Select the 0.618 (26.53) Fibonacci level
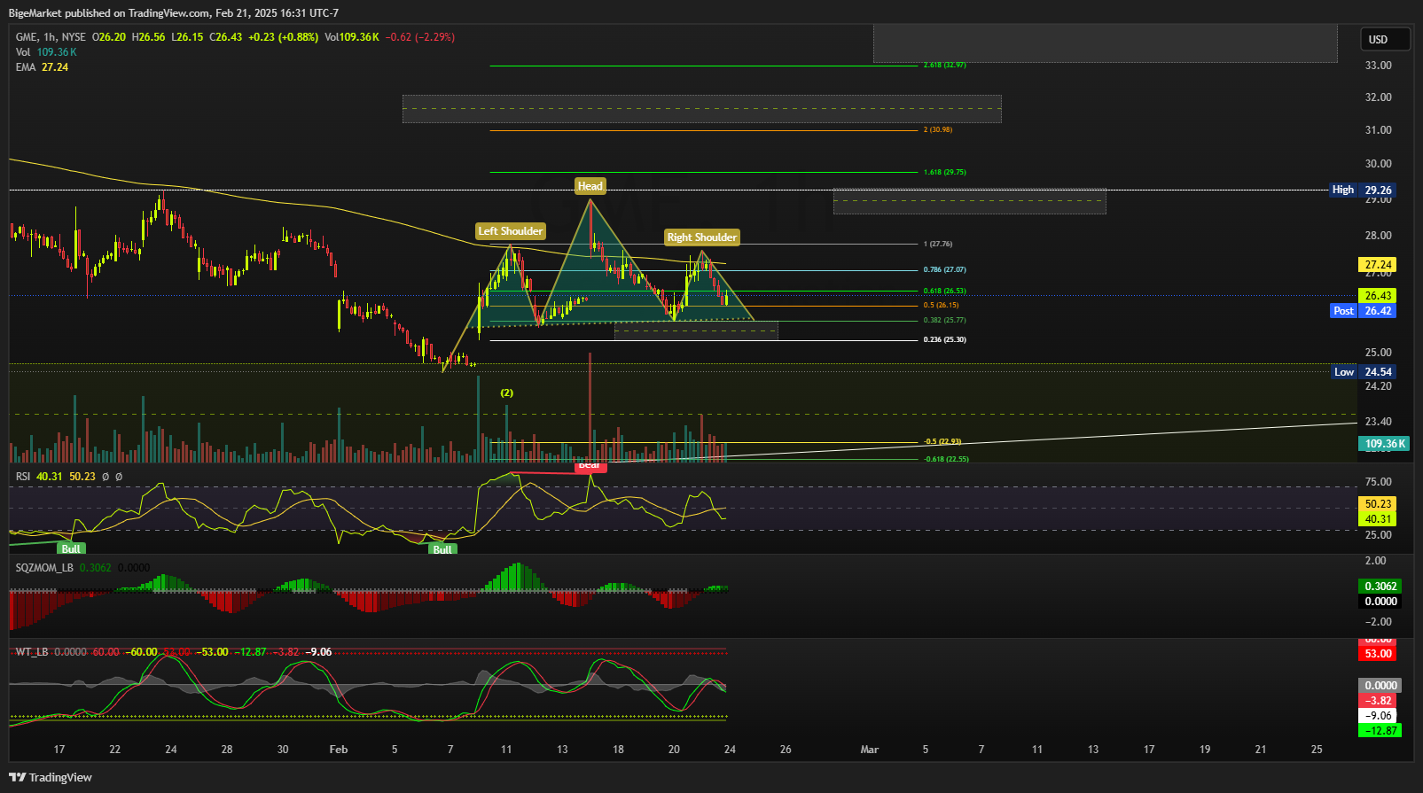1423x793 pixels. coord(944,292)
